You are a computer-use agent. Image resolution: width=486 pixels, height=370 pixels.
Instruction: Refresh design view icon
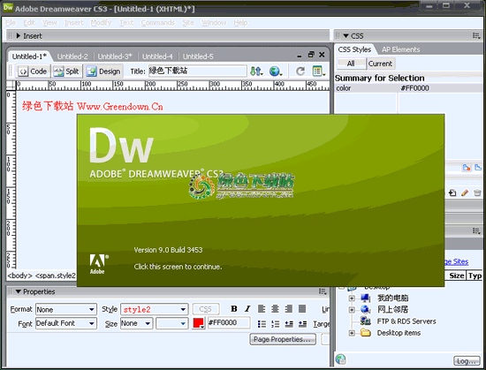(x=300, y=72)
